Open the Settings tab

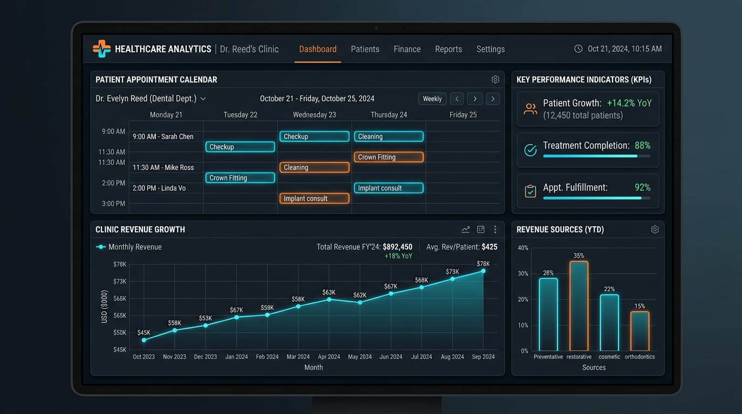coord(491,49)
